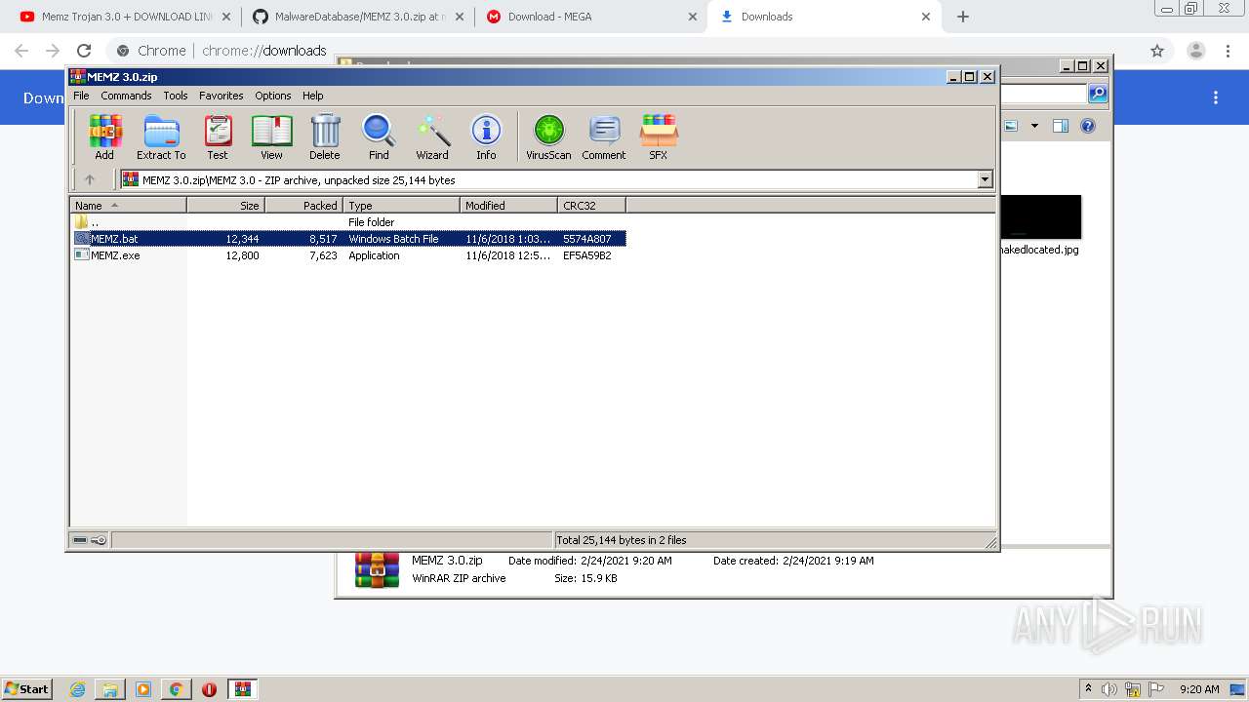The image size is (1249, 702).
Task: Click the MEMZ 3.0.zip icon in details pane
Action: coord(377,569)
